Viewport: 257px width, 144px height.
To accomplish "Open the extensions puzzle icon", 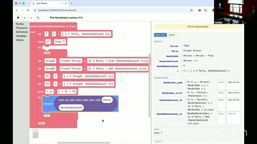I will (205, 10).
